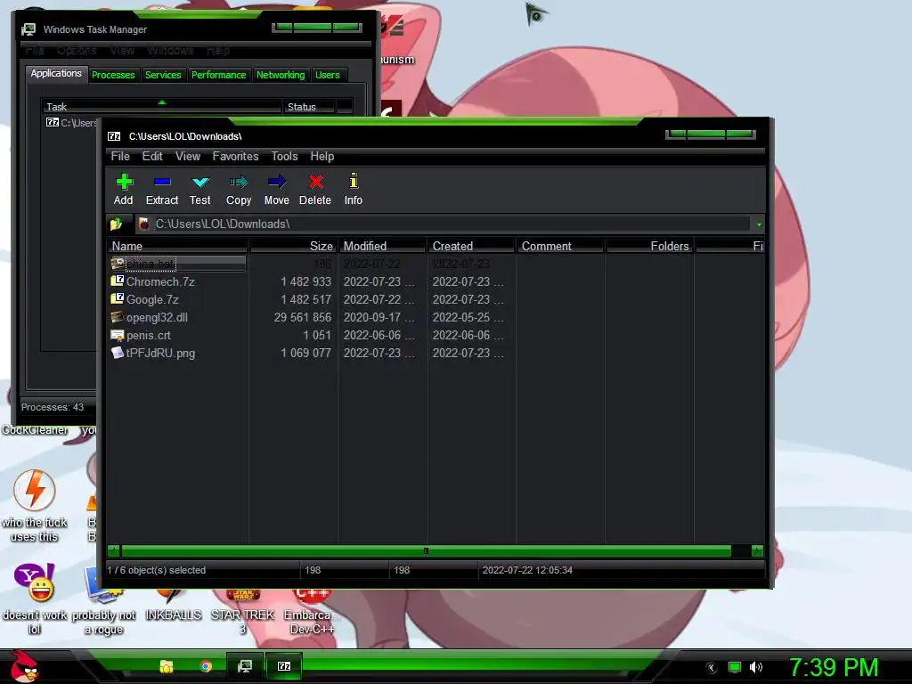Click the address path input field

pyautogui.click(x=444, y=224)
